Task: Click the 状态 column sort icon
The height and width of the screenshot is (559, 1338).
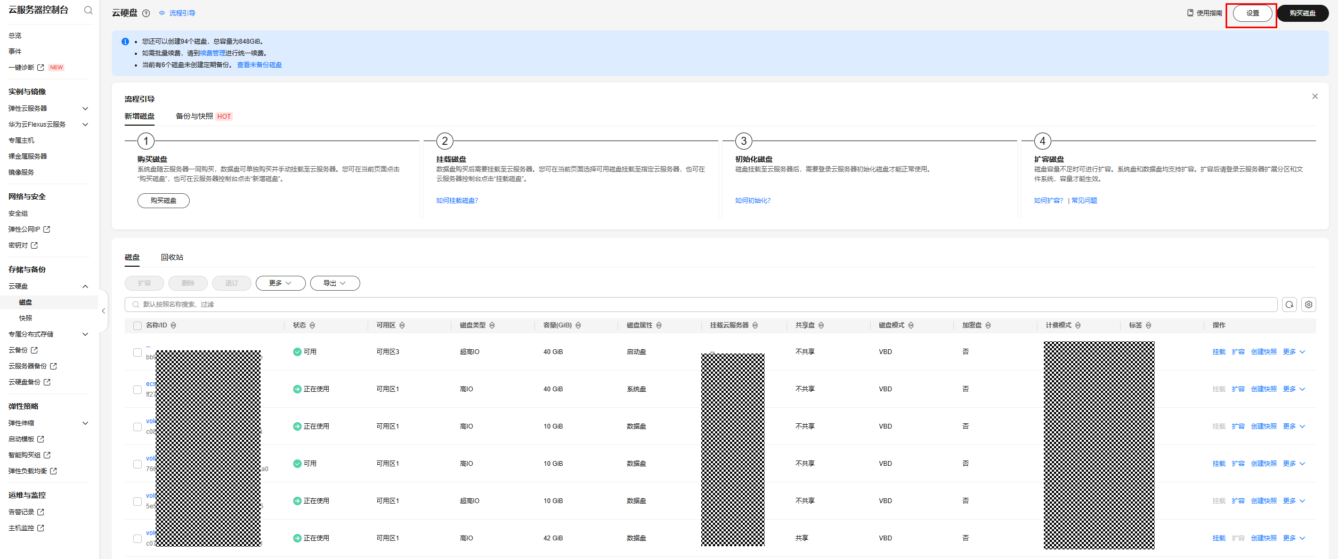Action: [312, 325]
